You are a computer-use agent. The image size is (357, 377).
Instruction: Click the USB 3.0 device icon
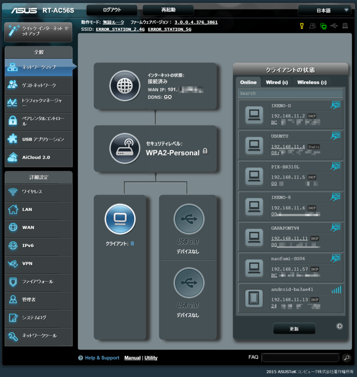(189, 219)
